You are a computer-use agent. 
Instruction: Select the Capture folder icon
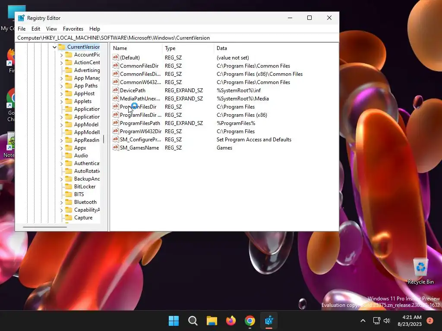(x=69, y=218)
